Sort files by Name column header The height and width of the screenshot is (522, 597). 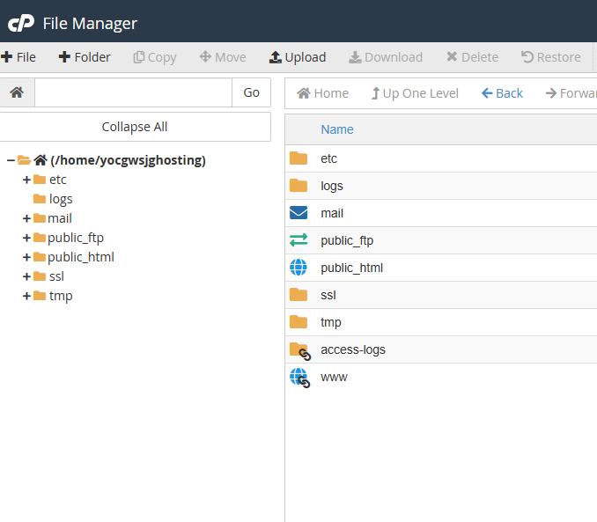click(x=336, y=129)
